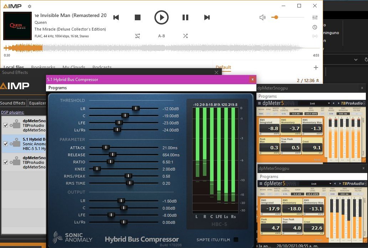Close the Sound Effects window
The image size is (368, 248).
pyautogui.click(x=216, y=72)
